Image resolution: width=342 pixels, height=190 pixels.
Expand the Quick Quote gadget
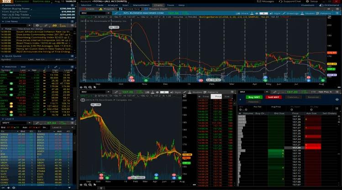coord(2,56)
